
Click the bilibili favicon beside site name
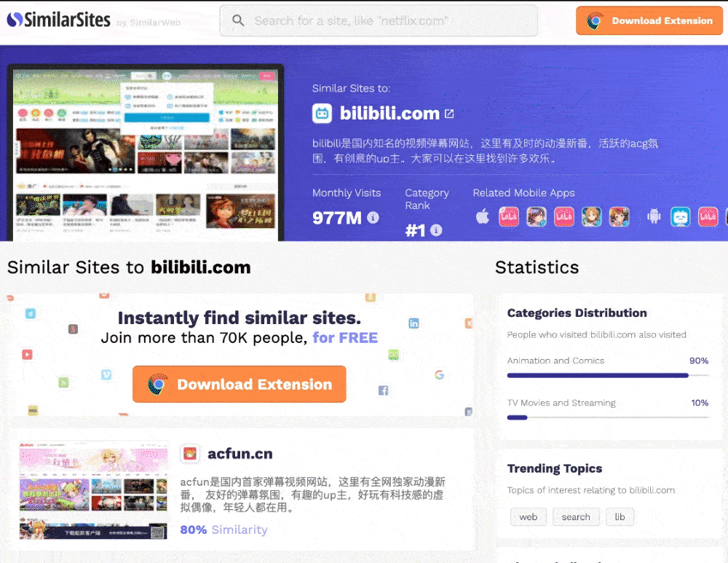[x=322, y=114]
